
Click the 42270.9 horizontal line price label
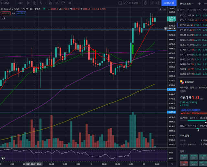171,89
